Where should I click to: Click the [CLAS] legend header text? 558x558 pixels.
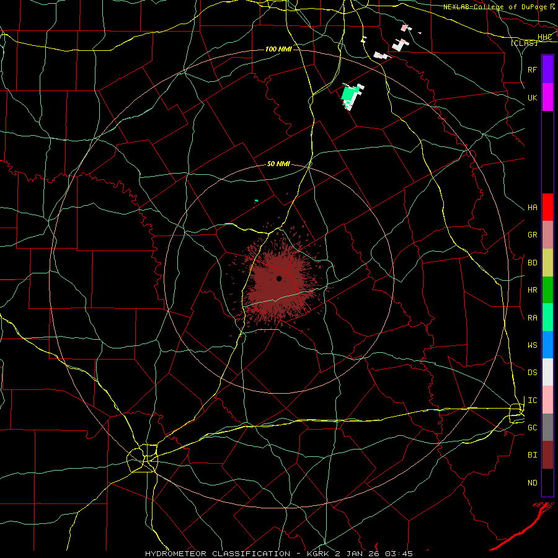click(524, 43)
